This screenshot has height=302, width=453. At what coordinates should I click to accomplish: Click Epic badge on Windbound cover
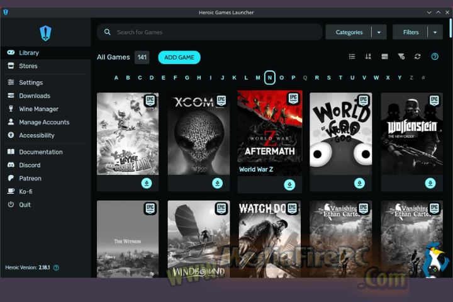coord(221,208)
